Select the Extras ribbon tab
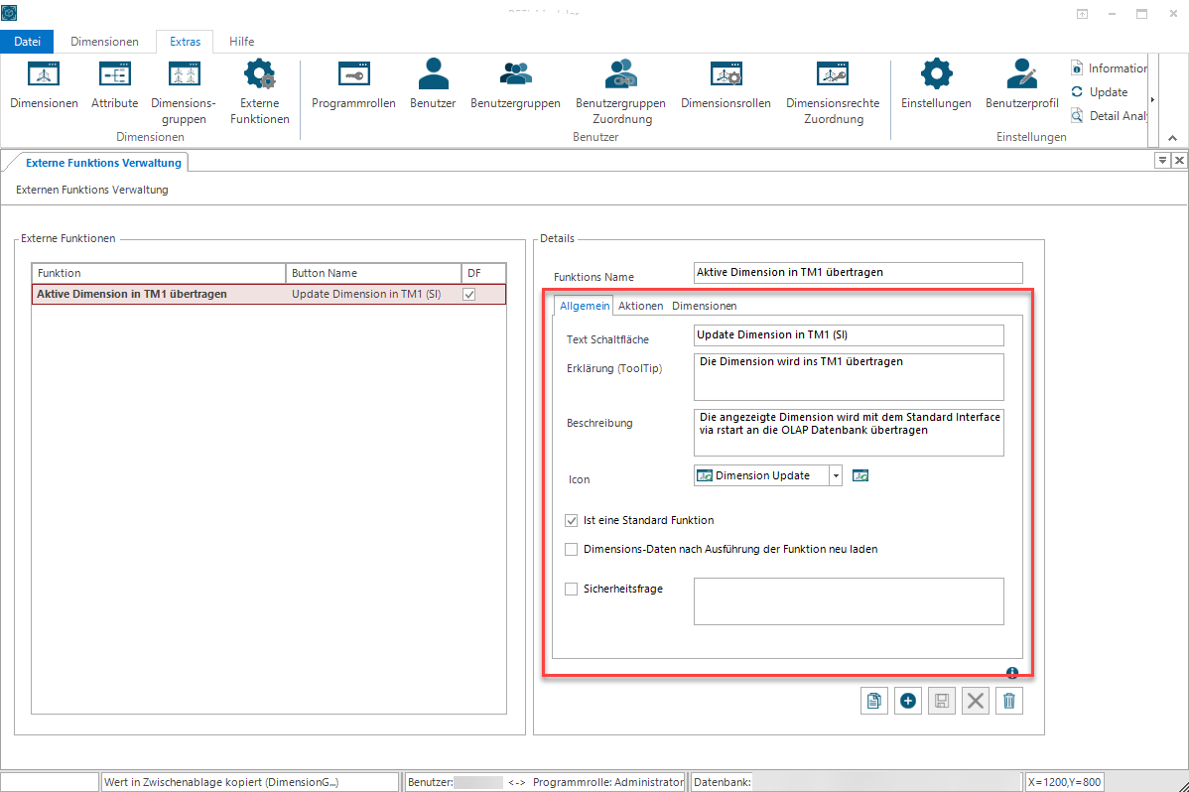Image resolution: width=1189 pixels, height=792 pixels. click(x=185, y=42)
